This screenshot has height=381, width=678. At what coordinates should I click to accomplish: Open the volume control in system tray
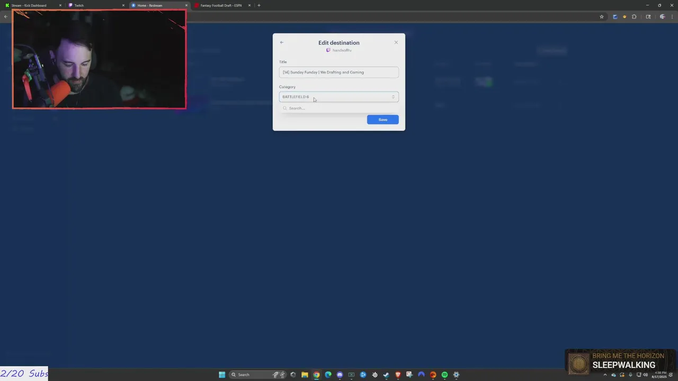coord(645,375)
